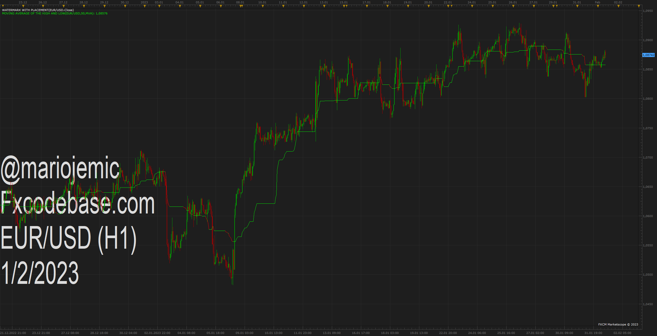657x336 pixels.
Task: Click the 04.01 day marker on top timeline
Action: (180, 2)
